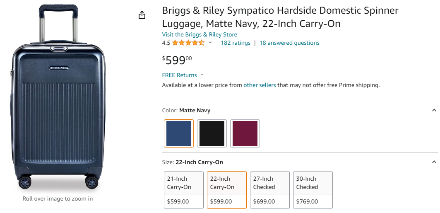The width and height of the screenshot is (440, 213).
Task: Collapse the Color section chevron
Action: tap(434, 110)
